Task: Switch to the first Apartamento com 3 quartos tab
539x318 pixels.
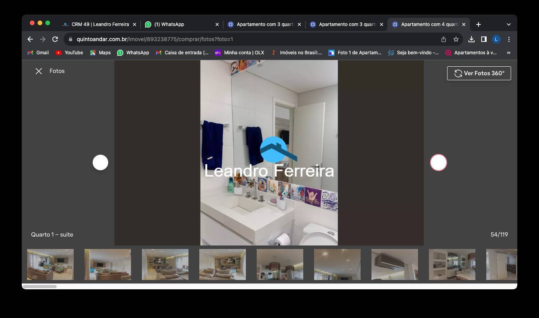Action: pyautogui.click(x=265, y=24)
